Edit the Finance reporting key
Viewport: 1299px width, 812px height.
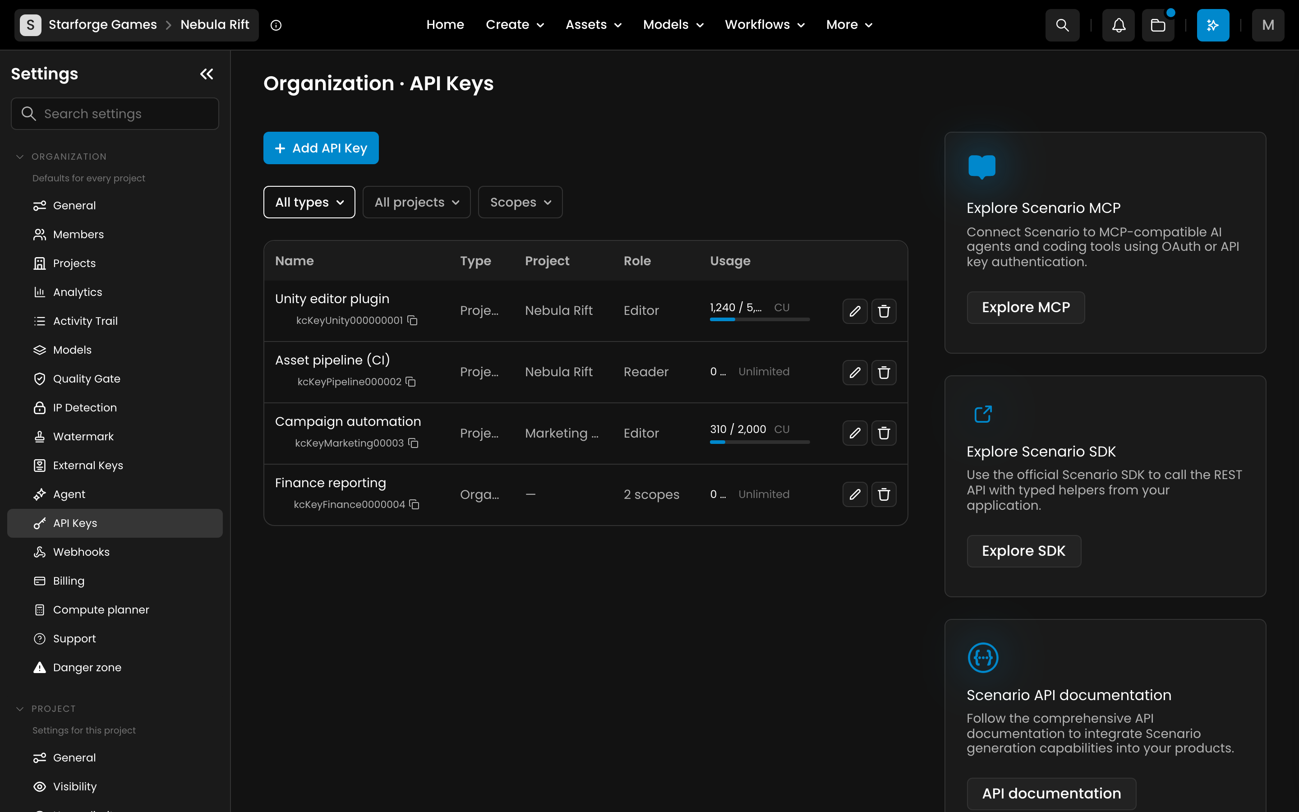click(855, 494)
